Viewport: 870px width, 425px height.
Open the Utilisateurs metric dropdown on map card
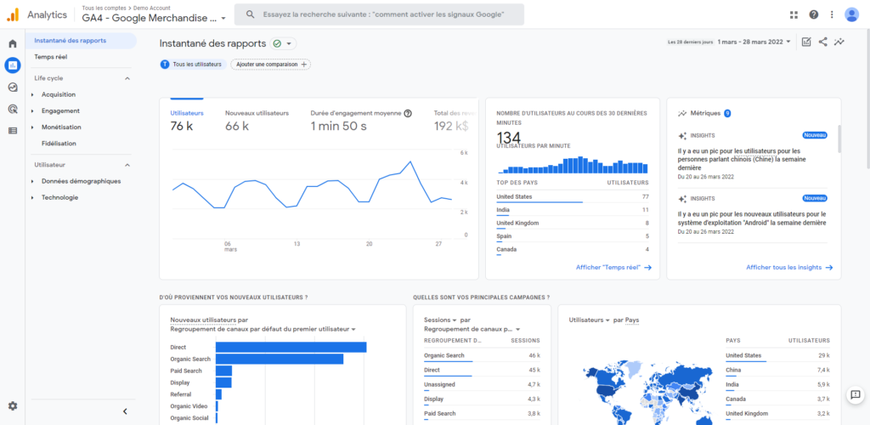tap(590, 320)
